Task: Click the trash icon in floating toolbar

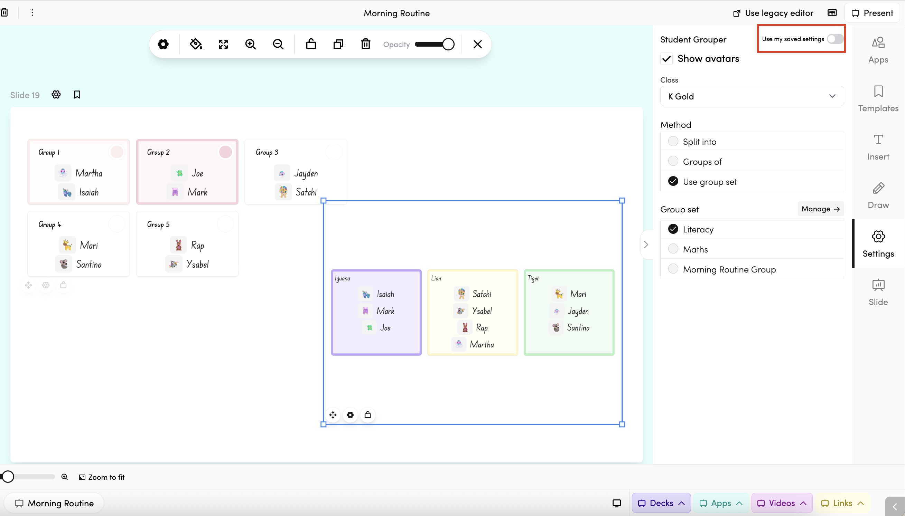Action: click(x=366, y=44)
